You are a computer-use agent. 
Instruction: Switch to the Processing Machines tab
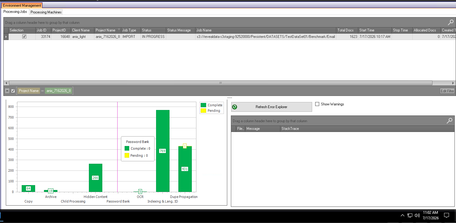46,12
